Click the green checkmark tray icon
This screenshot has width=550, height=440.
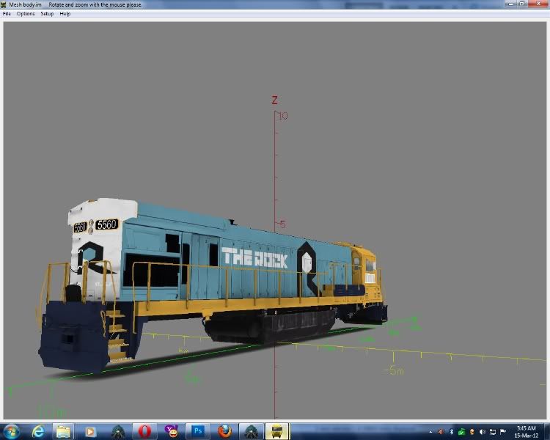coord(461,432)
